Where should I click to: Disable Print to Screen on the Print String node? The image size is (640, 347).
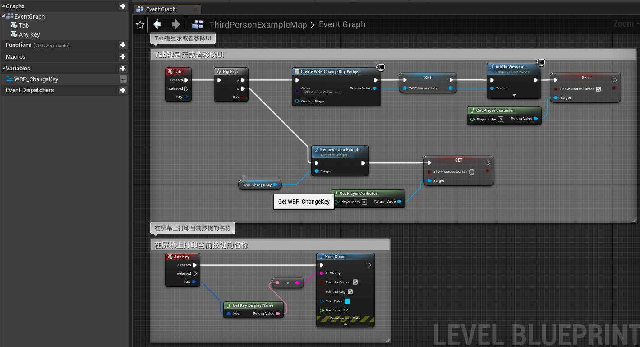[356, 282]
